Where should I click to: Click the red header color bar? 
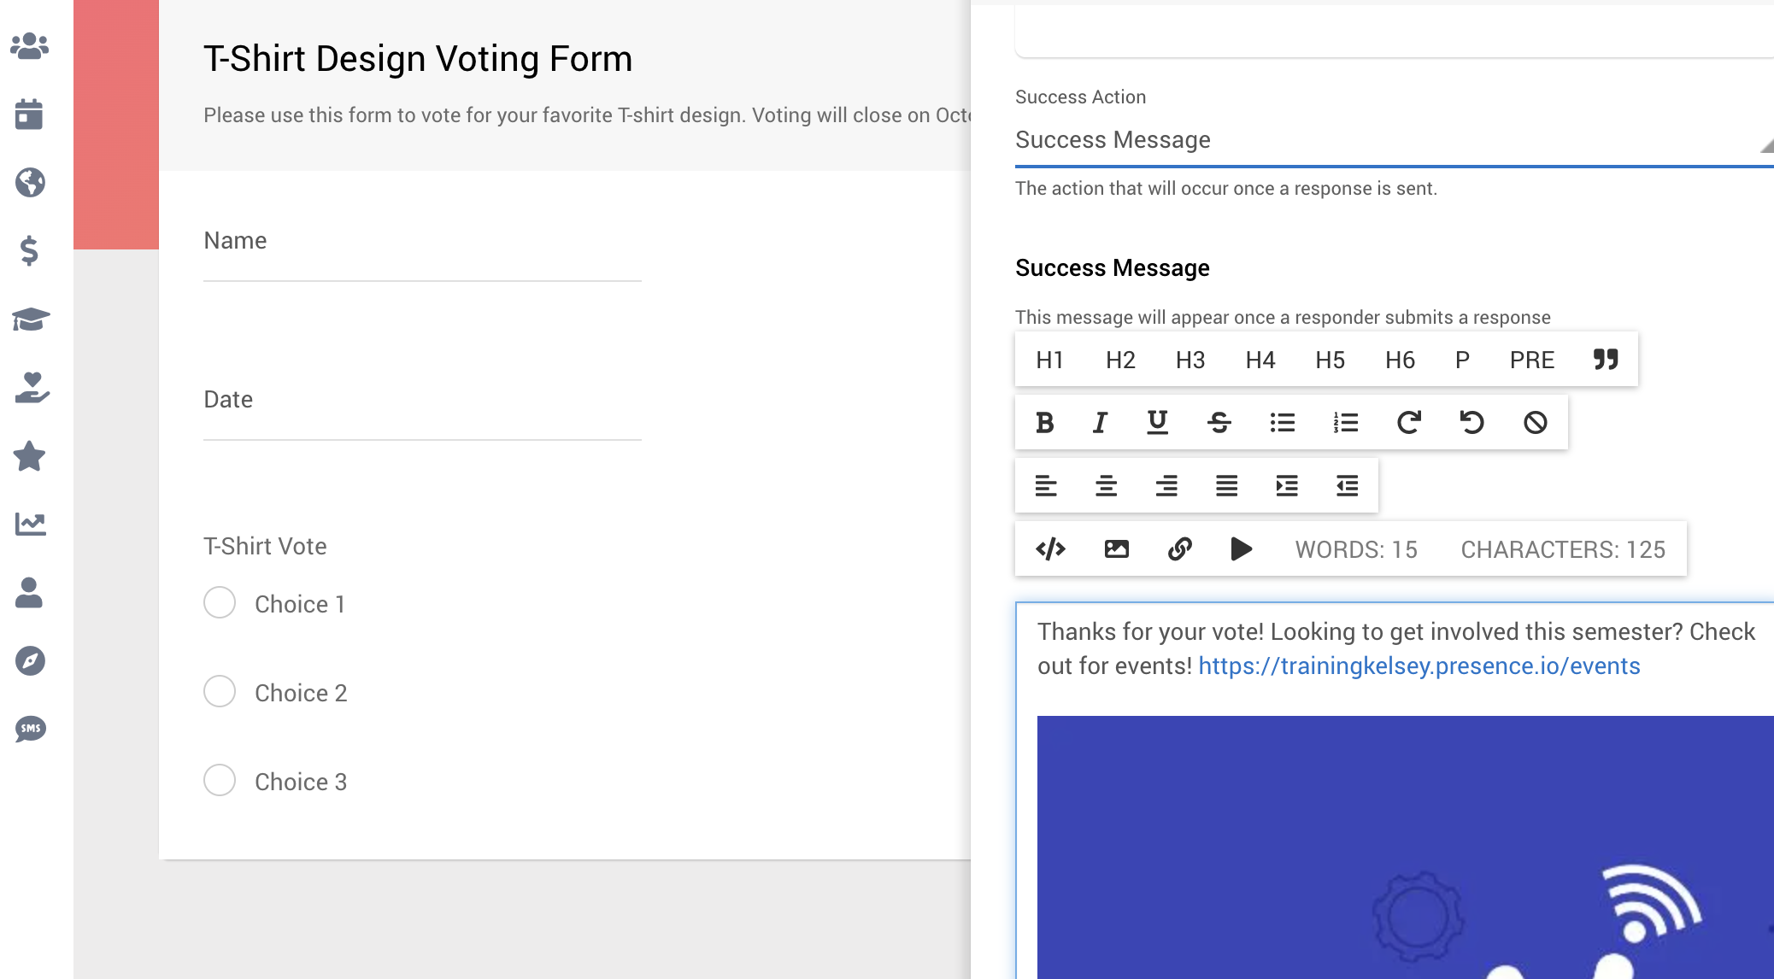pyautogui.click(x=116, y=125)
